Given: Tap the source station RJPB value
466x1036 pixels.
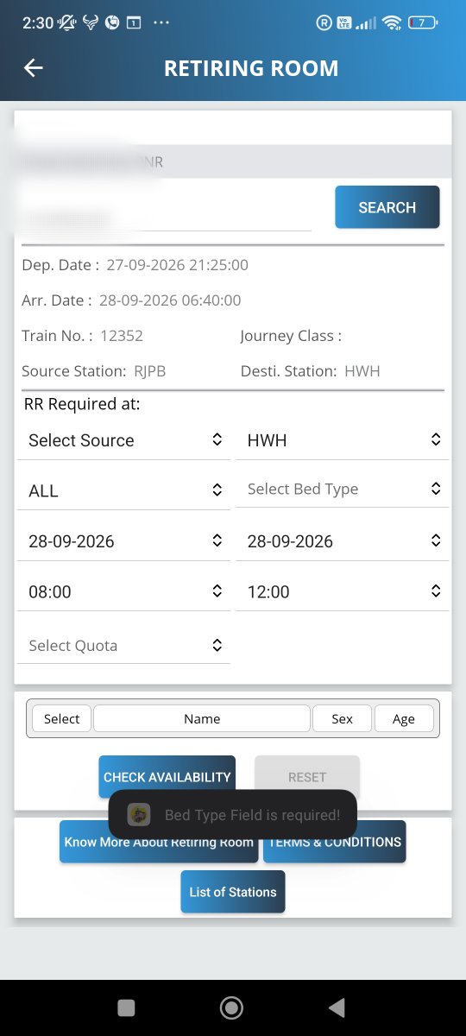Looking at the screenshot, I should 150,371.
